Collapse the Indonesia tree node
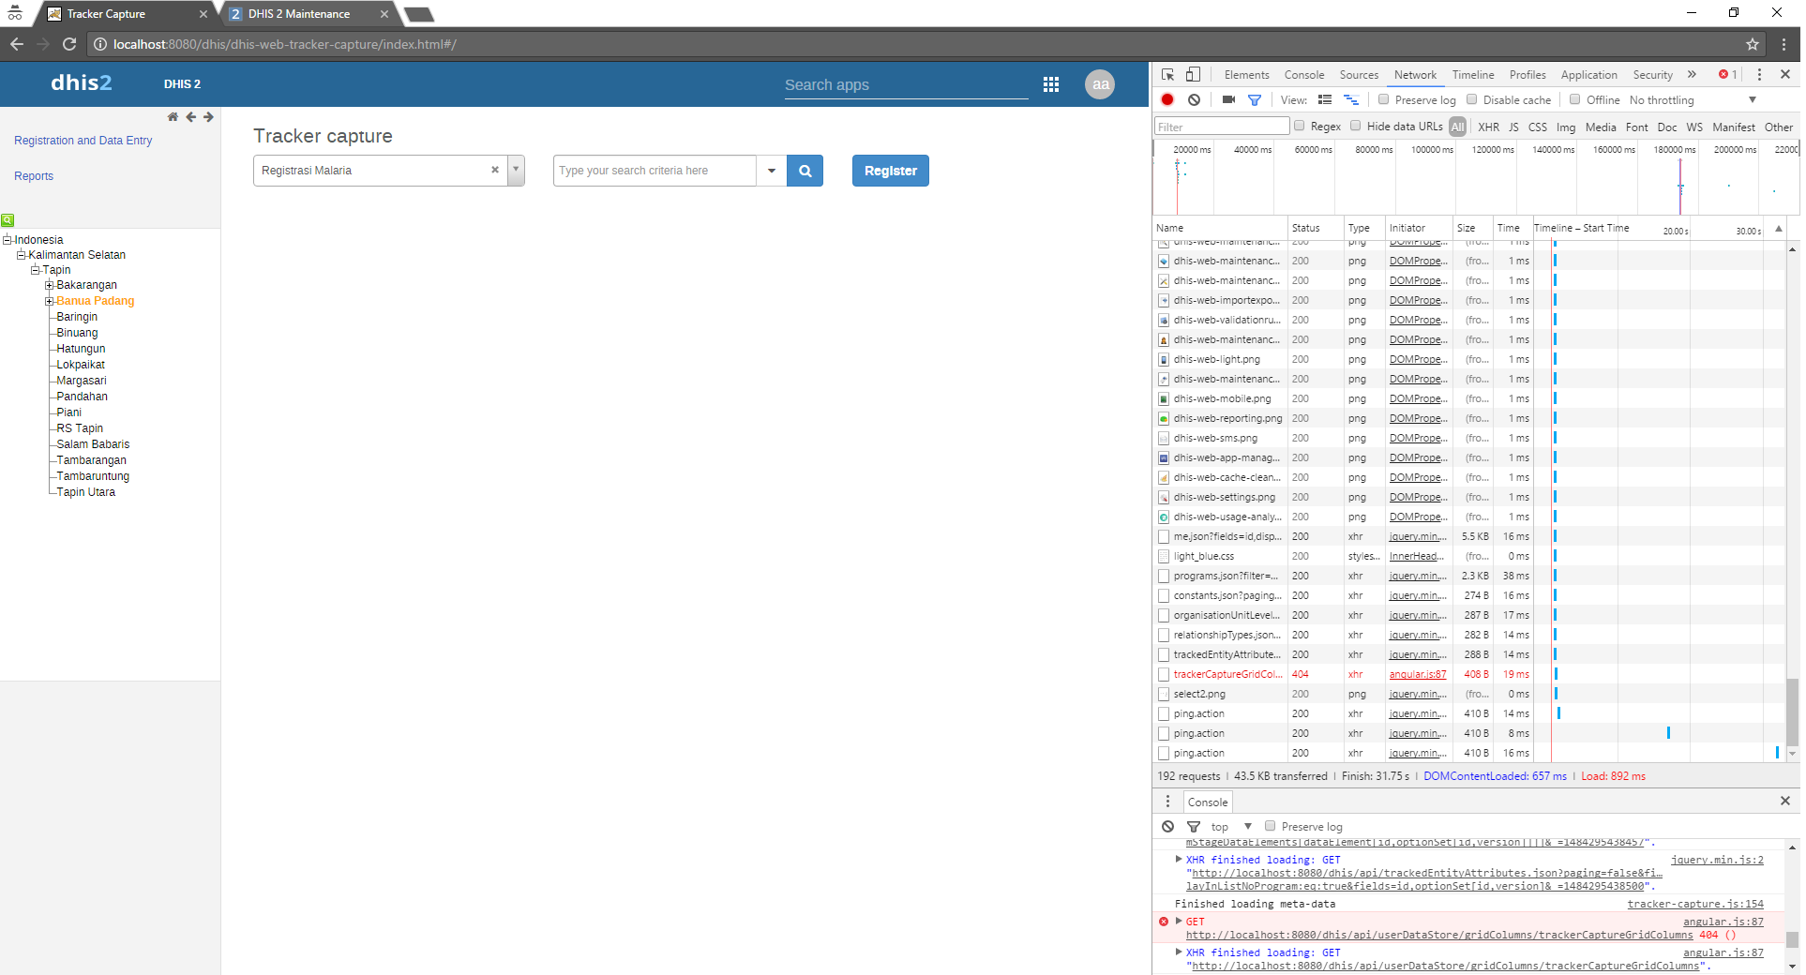 pos(8,240)
